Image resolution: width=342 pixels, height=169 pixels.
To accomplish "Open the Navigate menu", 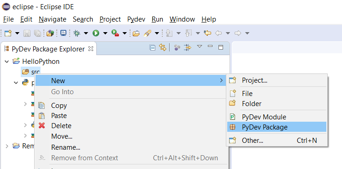I will pos(53,19).
